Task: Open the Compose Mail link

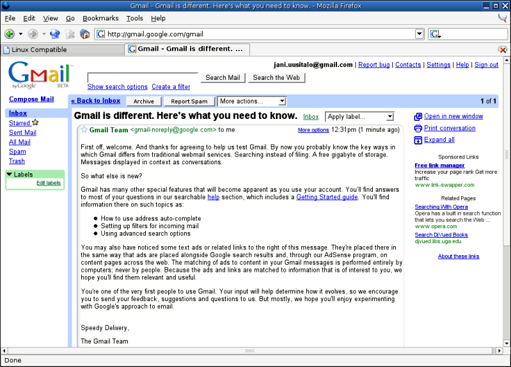Action: coord(31,99)
